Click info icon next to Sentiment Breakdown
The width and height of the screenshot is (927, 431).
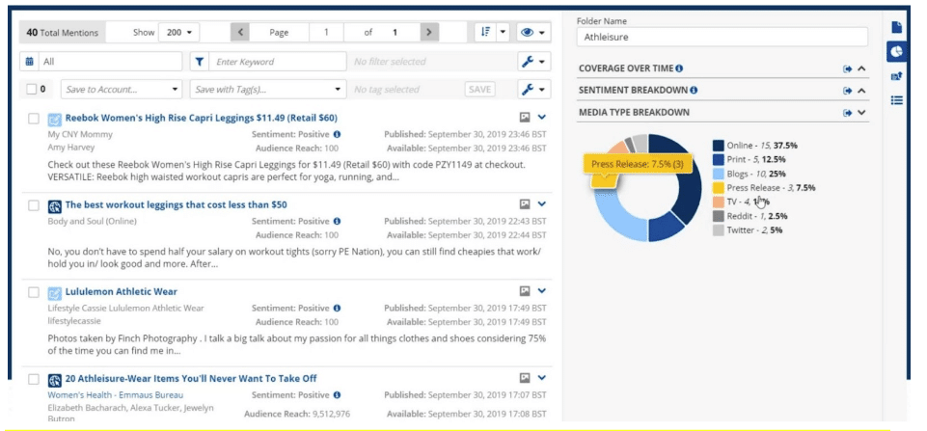694,91
